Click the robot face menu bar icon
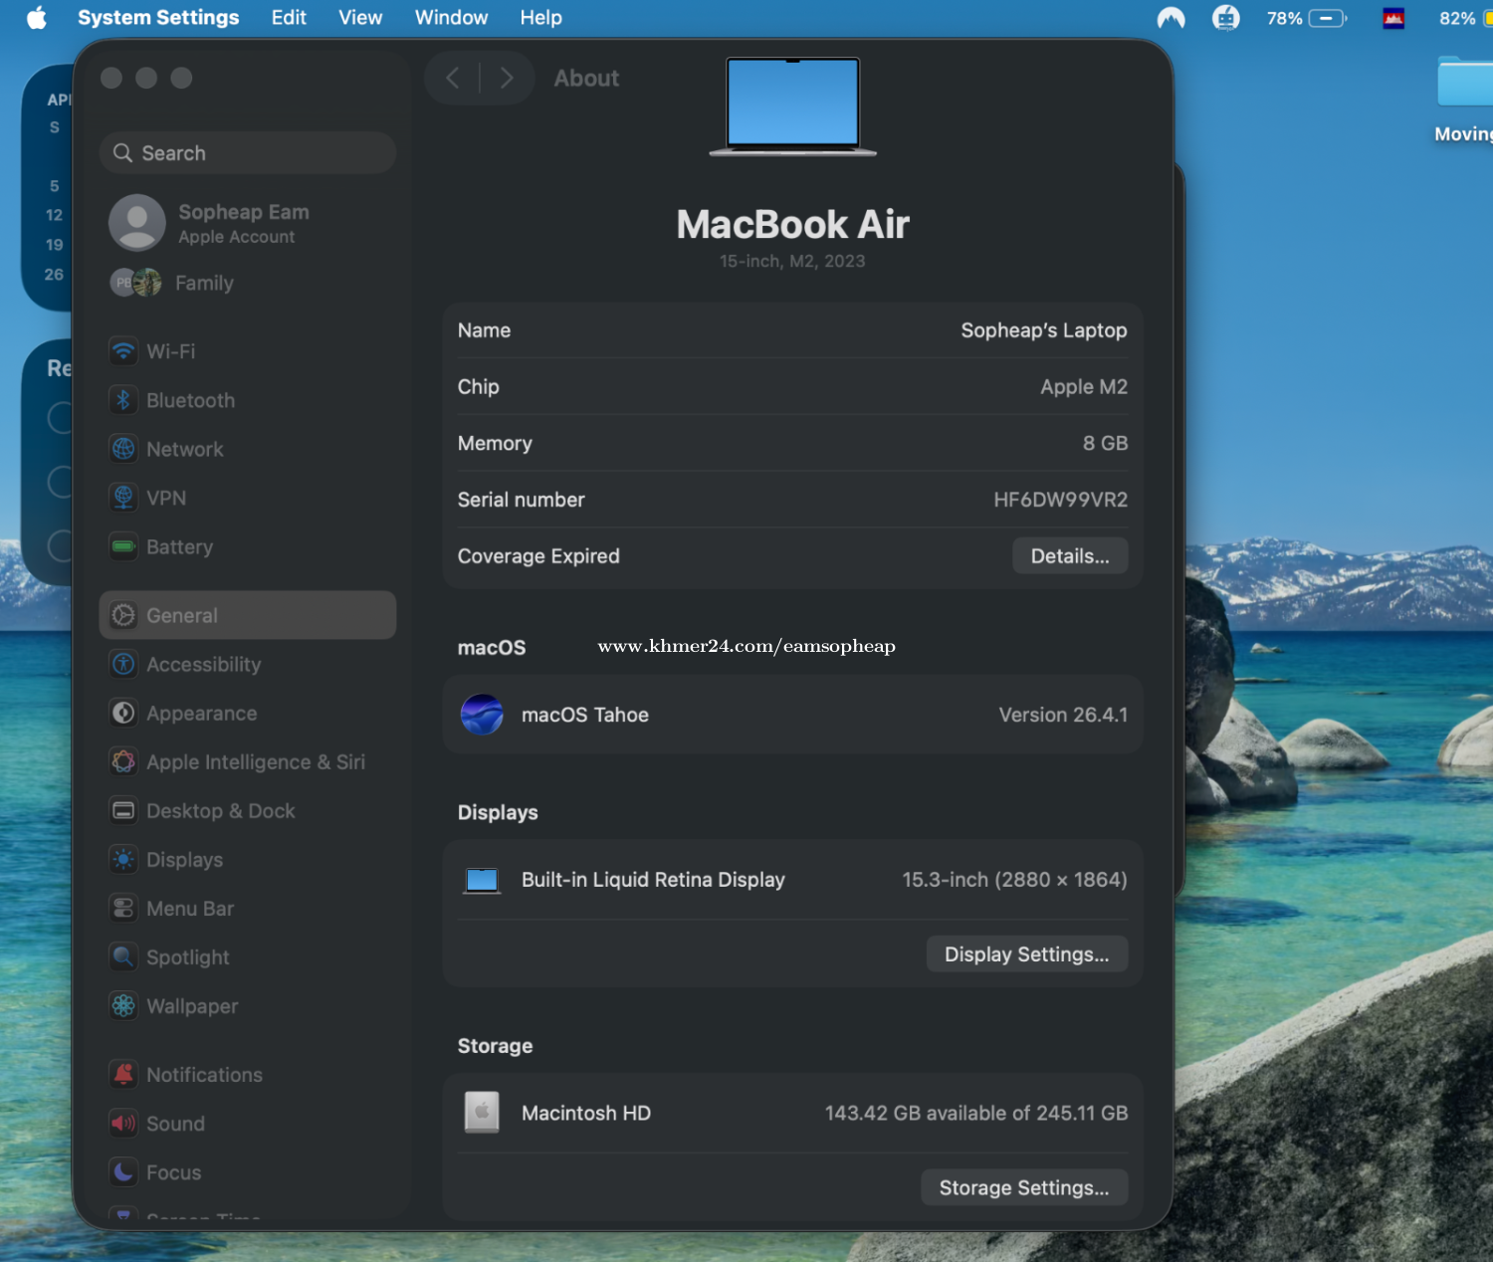The image size is (1493, 1262). coord(1226,18)
